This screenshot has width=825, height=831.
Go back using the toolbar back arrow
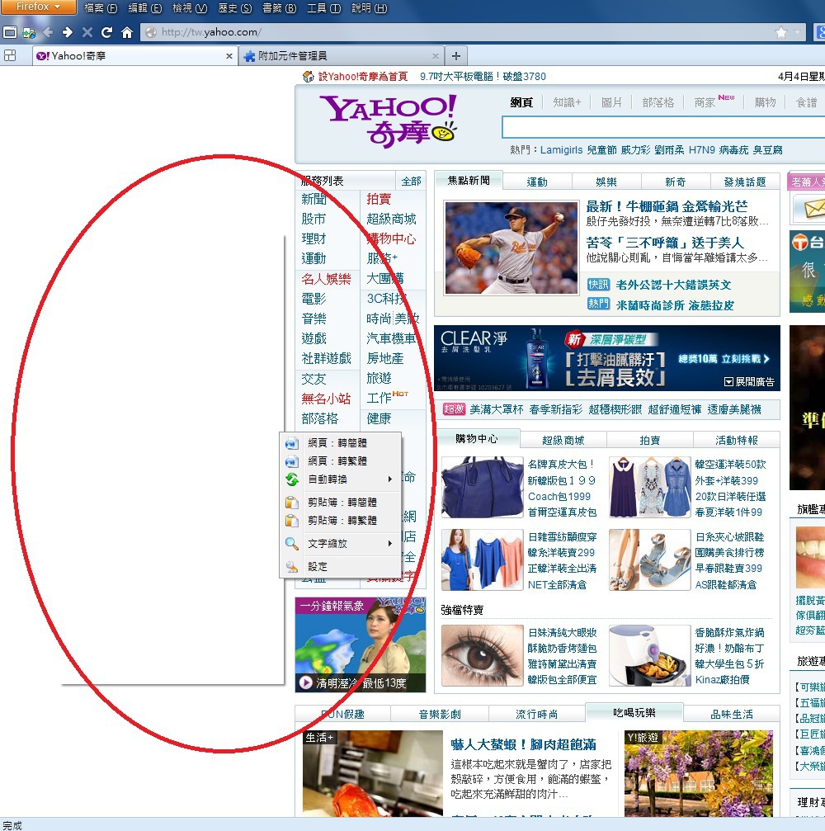[x=48, y=32]
